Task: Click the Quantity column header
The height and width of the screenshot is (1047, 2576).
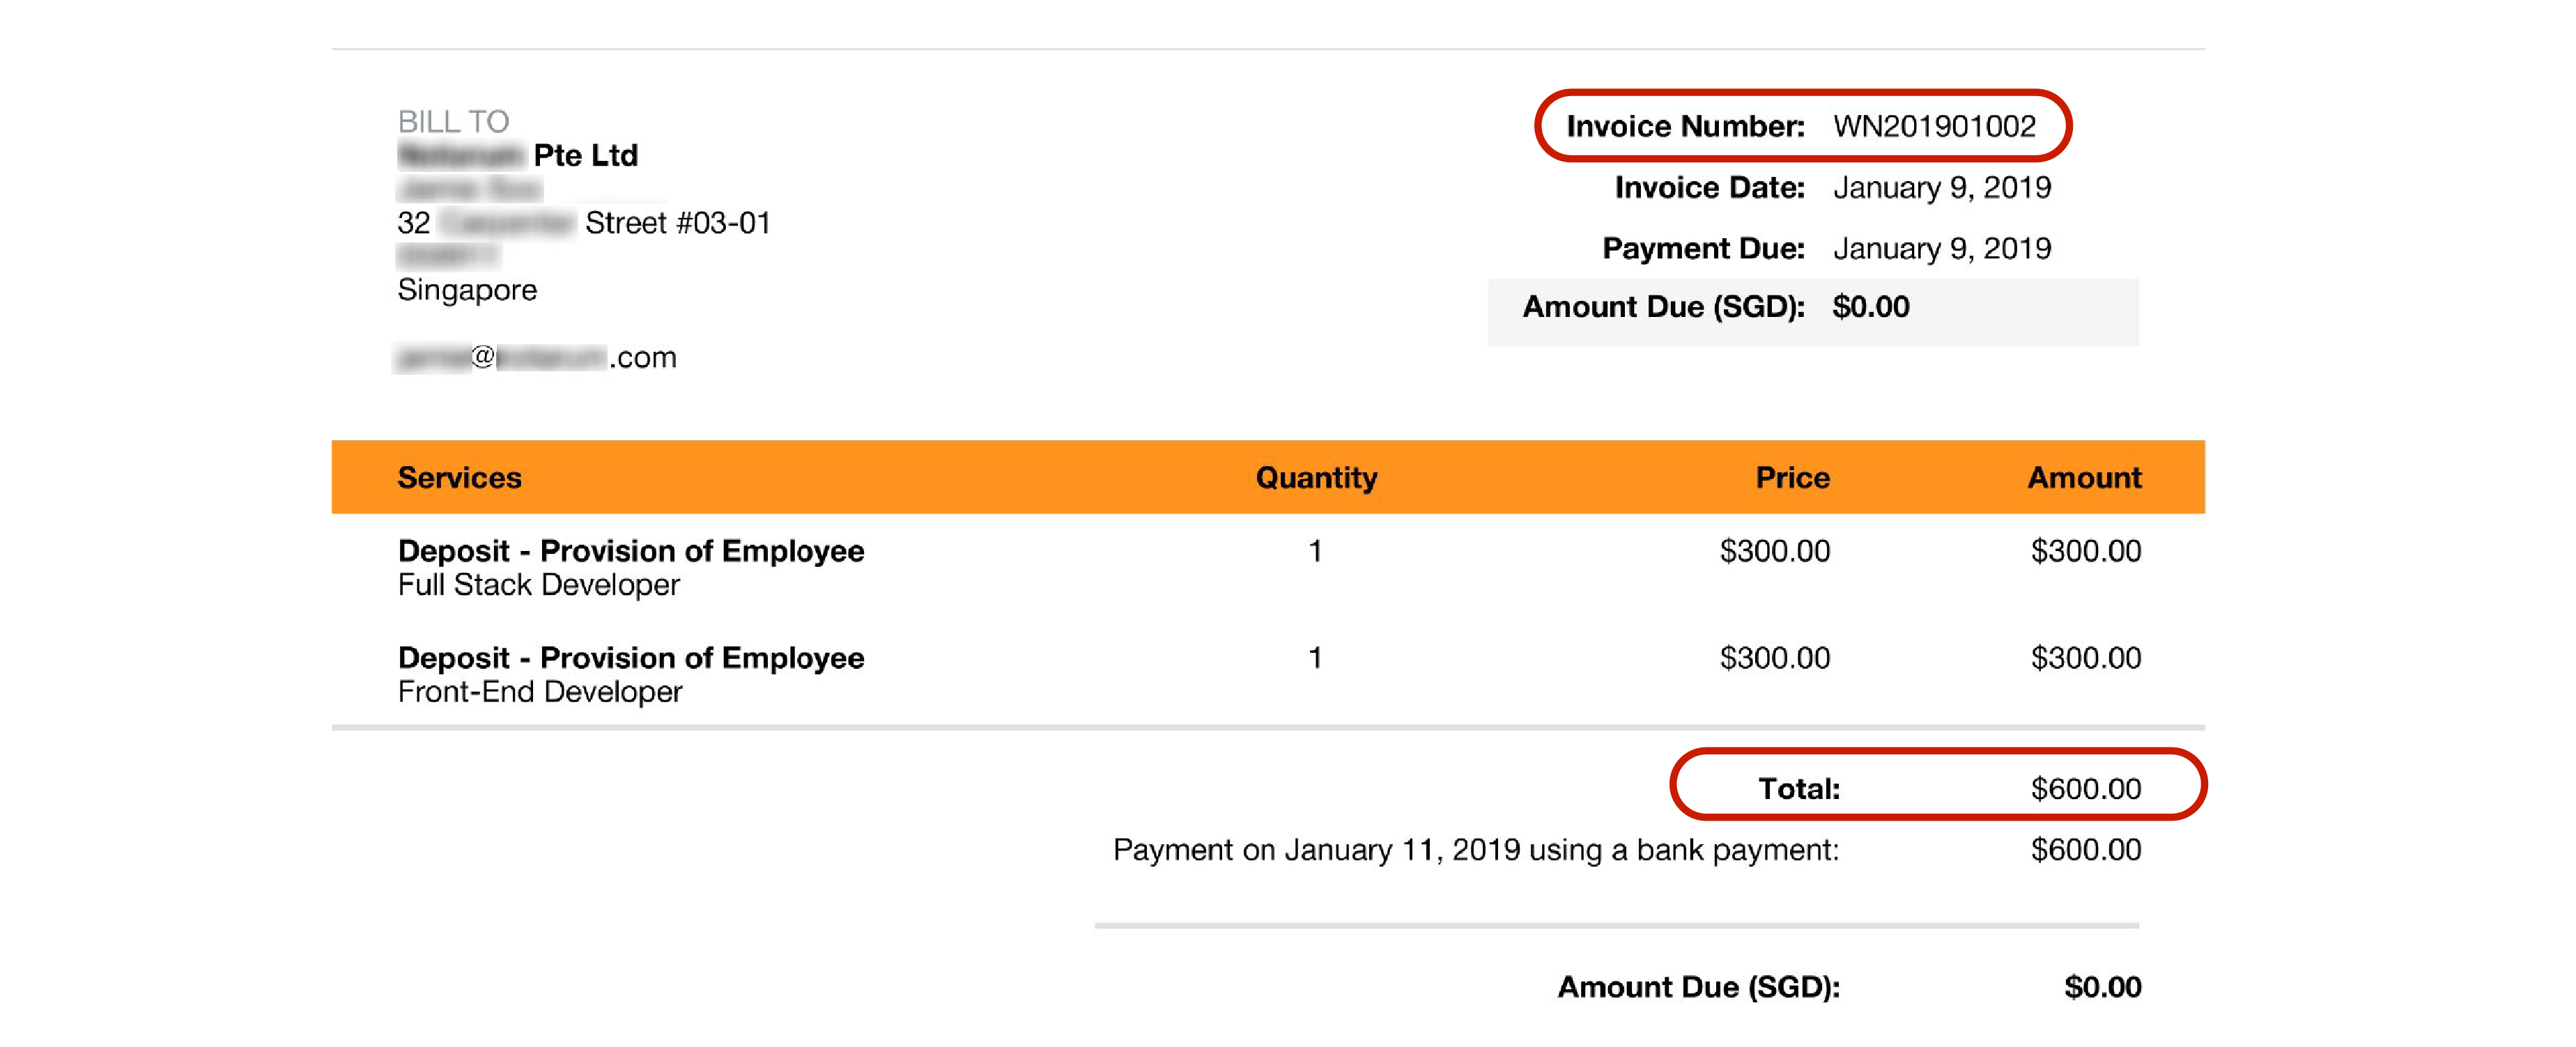Action: click(1316, 477)
